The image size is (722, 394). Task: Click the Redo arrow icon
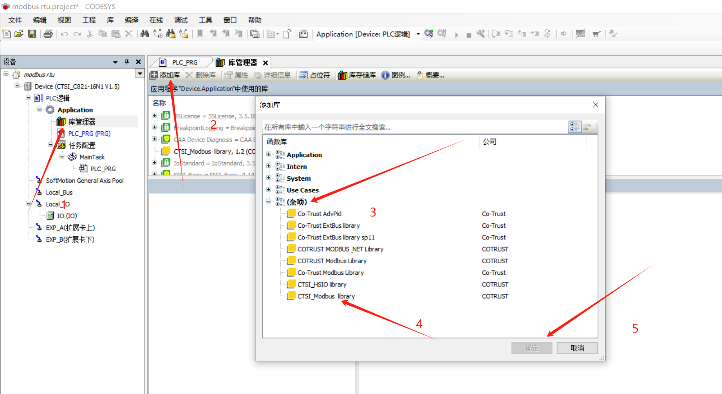[78, 34]
